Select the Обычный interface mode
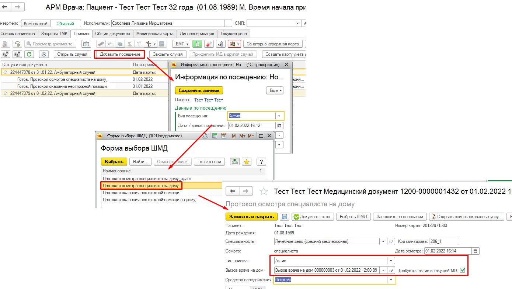The width and height of the screenshot is (512, 289). (65, 23)
